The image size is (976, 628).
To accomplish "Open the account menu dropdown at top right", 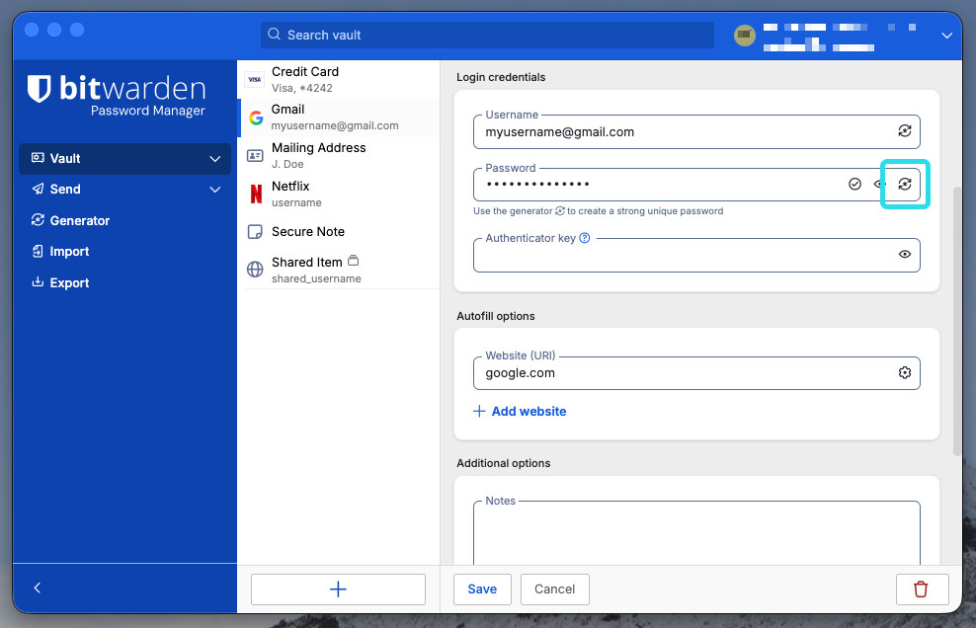I will click(x=946, y=35).
